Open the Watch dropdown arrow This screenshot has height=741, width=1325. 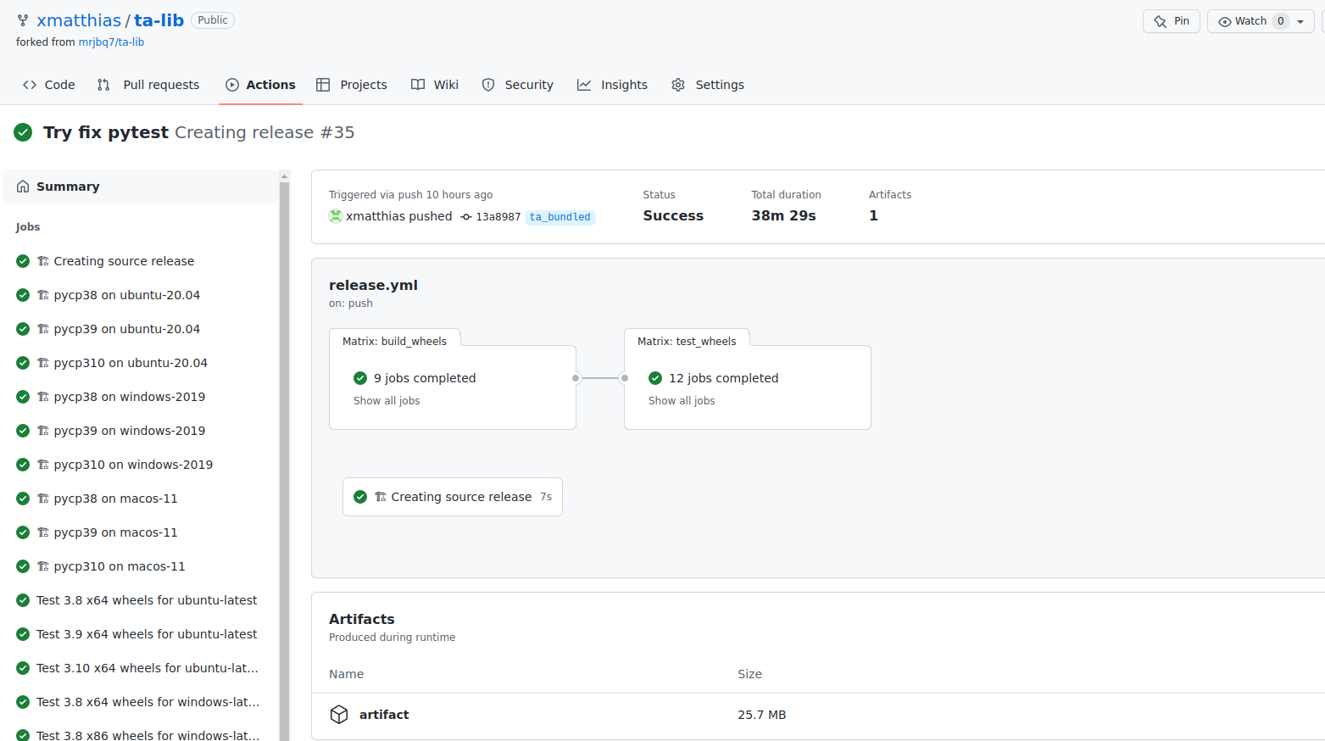tap(1300, 21)
